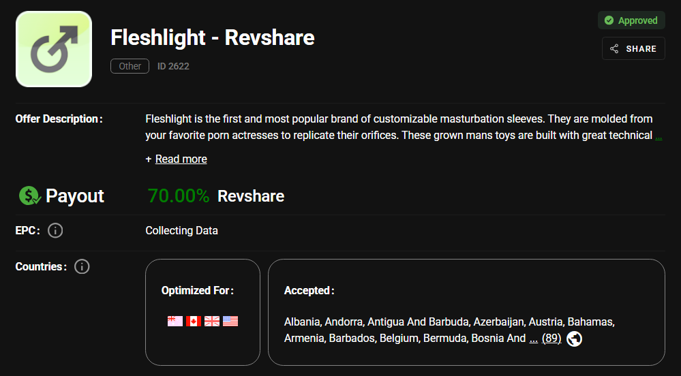Click the green Approved status badge
This screenshot has width=681, height=376.
[x=631, y=20]
